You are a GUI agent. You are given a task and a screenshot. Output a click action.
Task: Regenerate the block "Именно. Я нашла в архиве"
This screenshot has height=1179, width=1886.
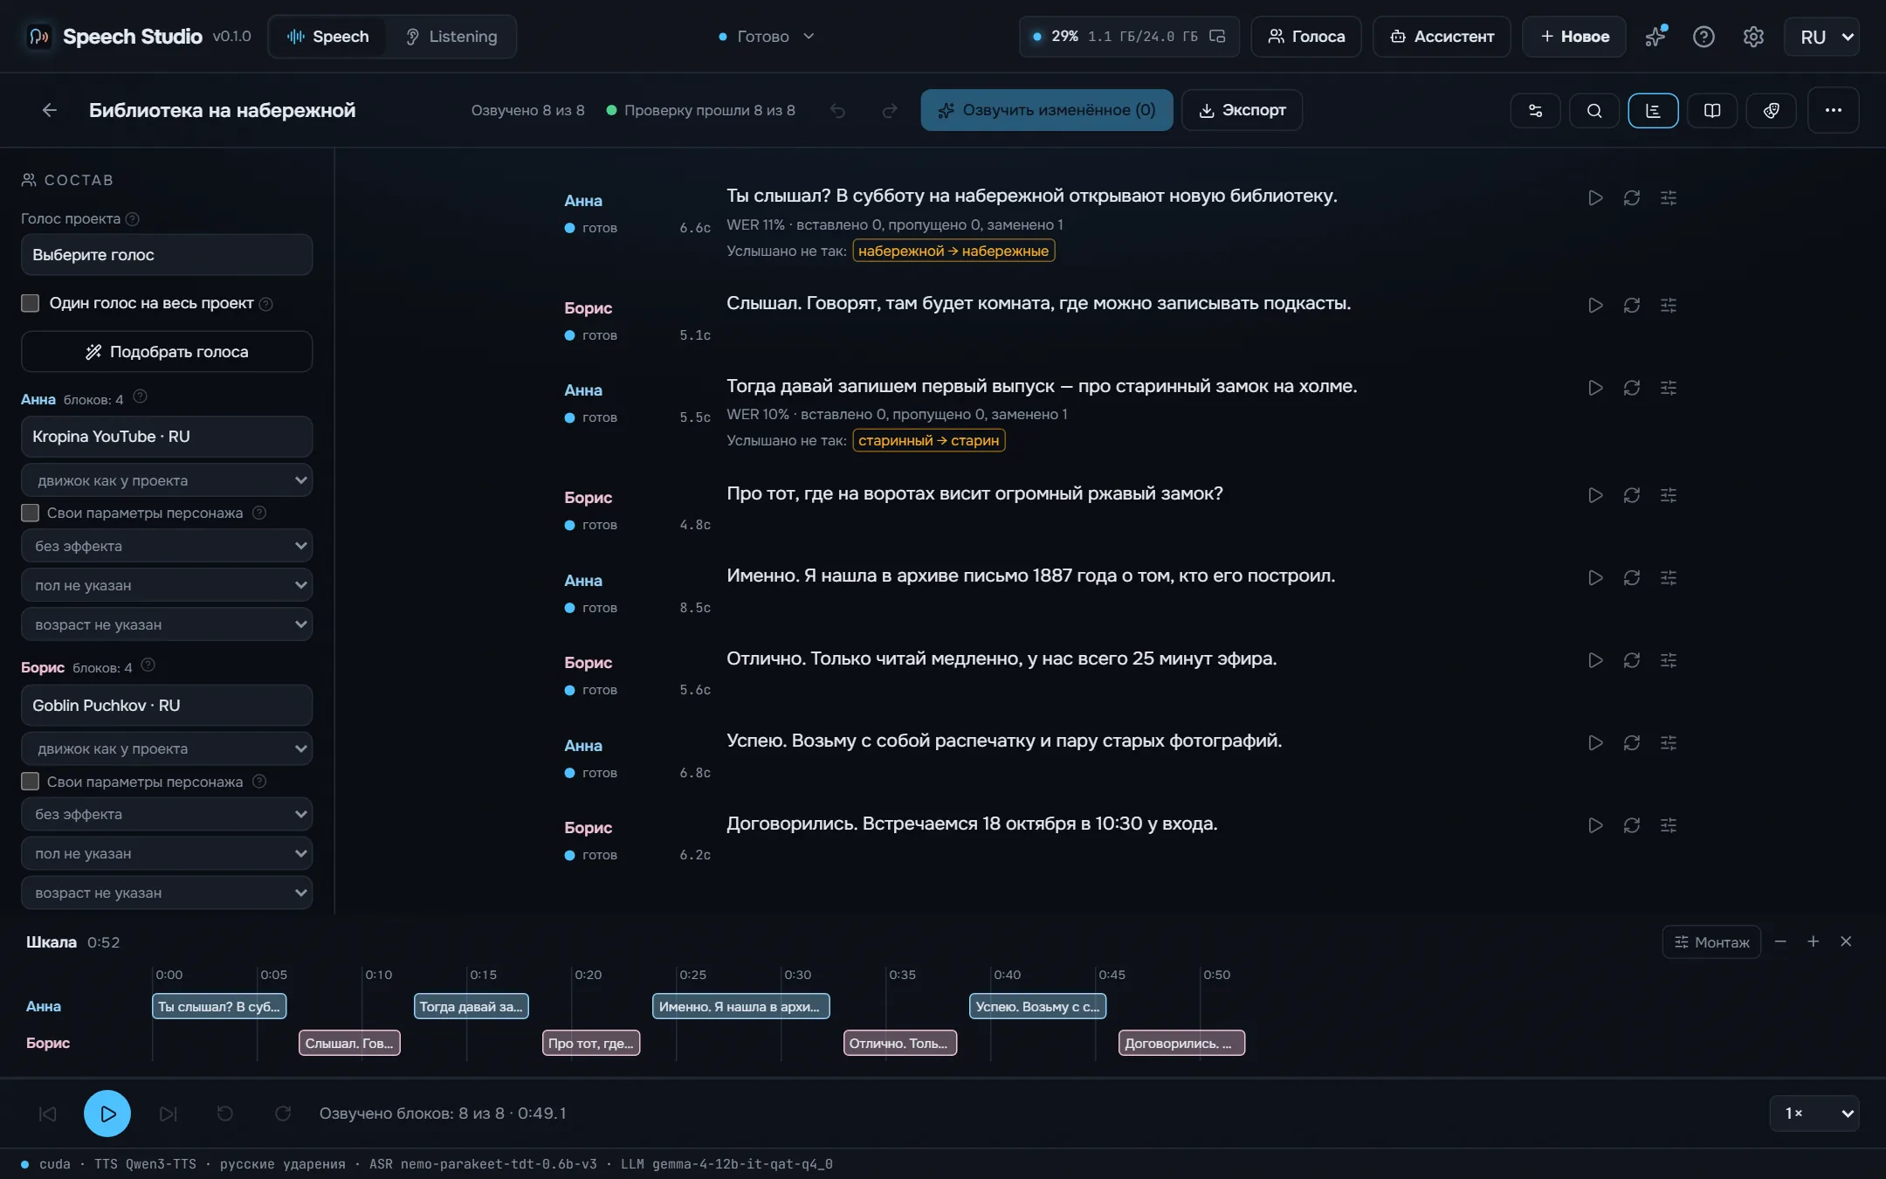1632,578
